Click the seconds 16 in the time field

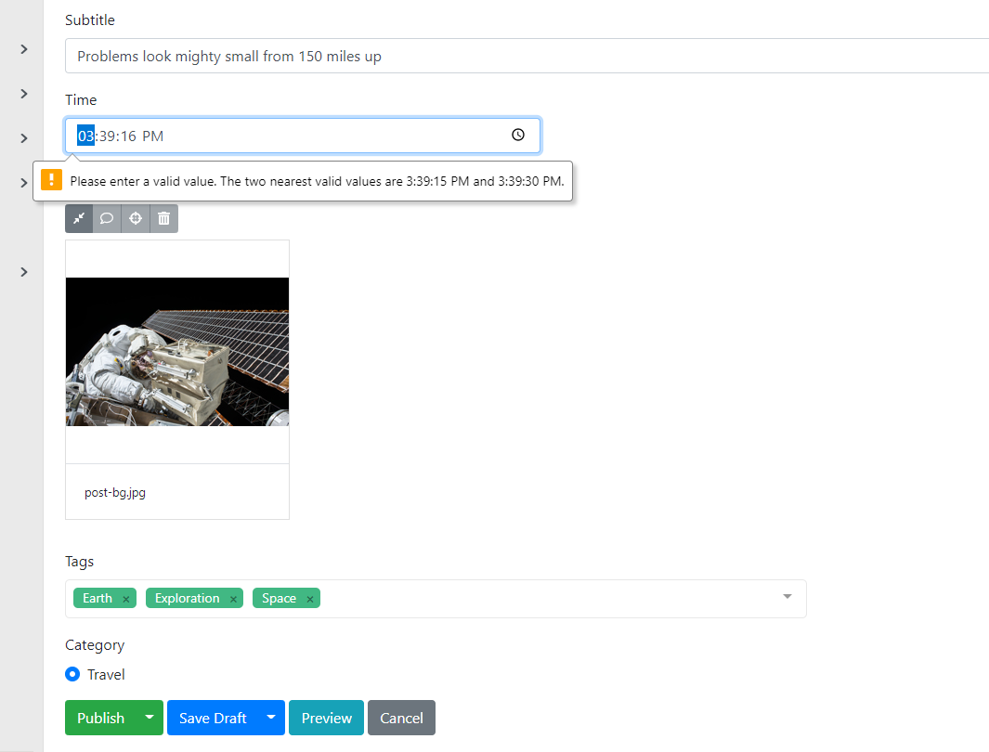point(128,136)
